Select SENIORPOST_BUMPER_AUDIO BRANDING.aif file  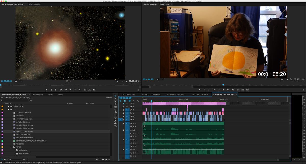point(32,141)
